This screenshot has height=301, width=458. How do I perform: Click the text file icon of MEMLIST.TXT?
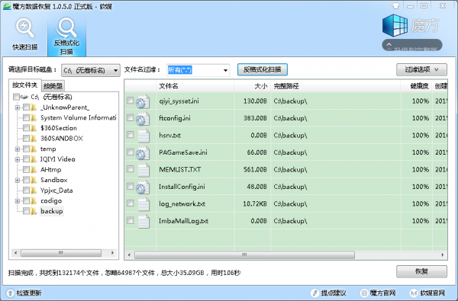(x=144, y=170)
